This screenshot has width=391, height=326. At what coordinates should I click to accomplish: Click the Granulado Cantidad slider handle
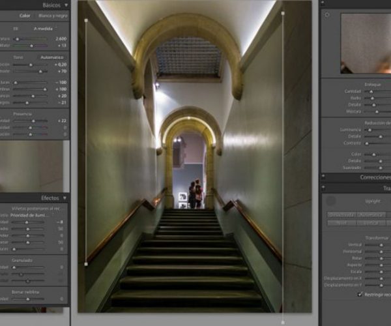pos(14,267)
